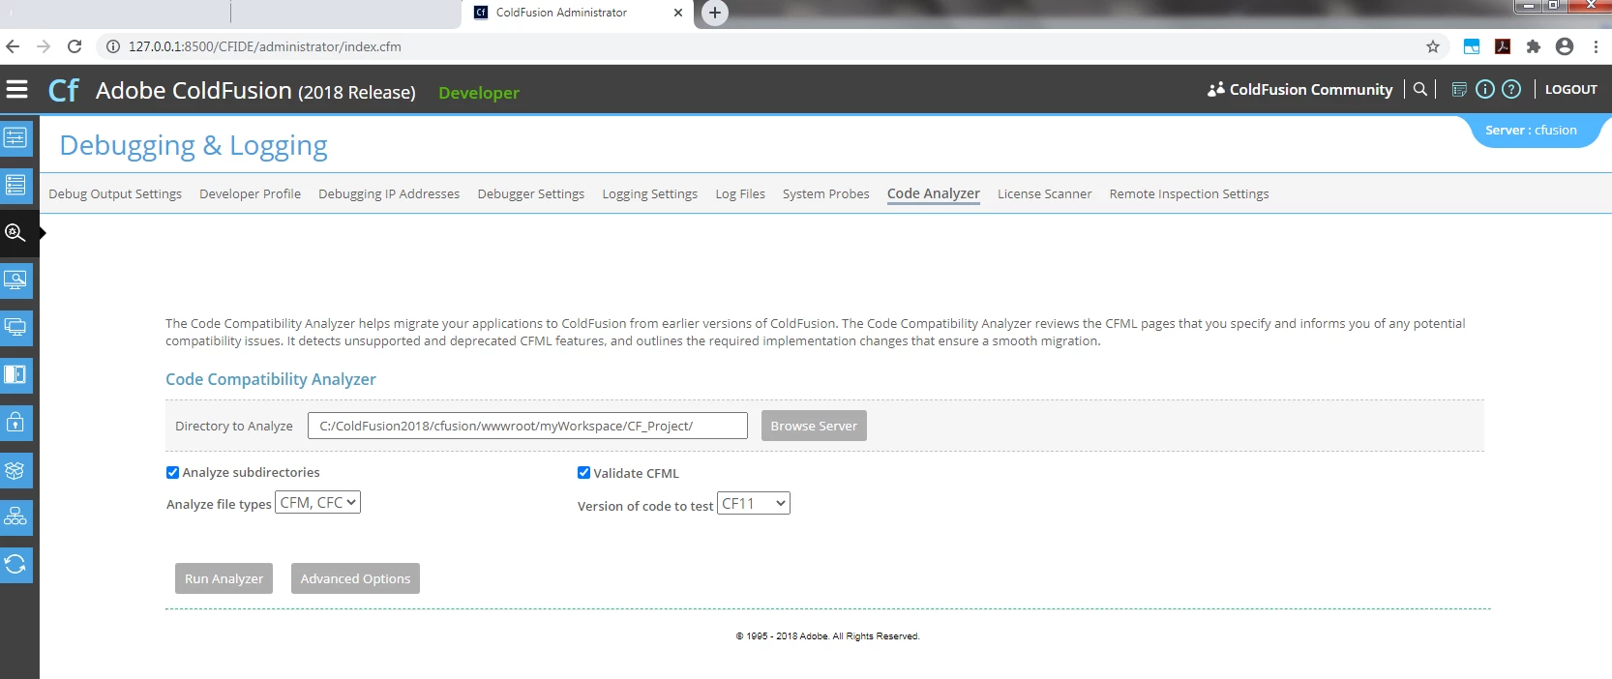Toggle Analyze subdirectories checkbox

(172, 473)
